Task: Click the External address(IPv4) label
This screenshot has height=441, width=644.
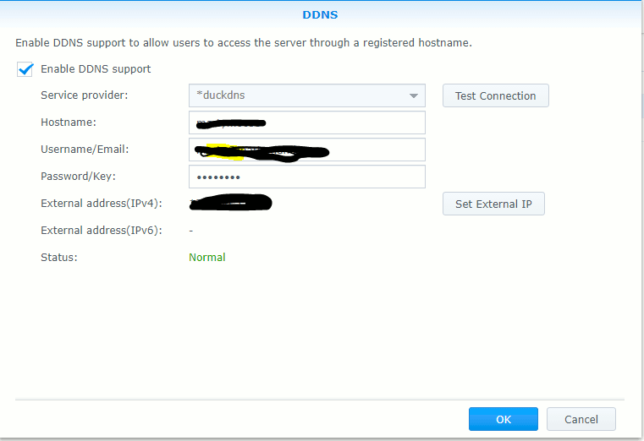Action: [101, 204]
